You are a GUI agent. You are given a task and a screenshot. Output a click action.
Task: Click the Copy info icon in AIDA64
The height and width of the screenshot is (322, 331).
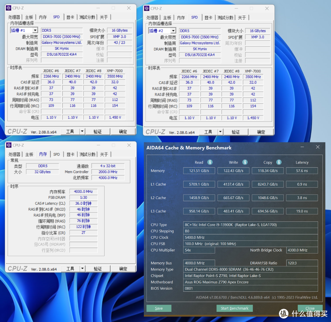tap(279, 162)
